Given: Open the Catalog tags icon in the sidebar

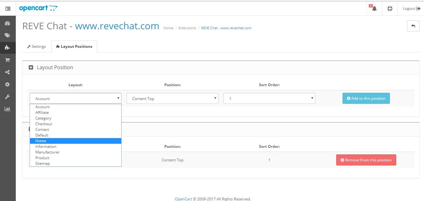Looking at the screenshot, I should pyautogui.click(x=8, y=36).
